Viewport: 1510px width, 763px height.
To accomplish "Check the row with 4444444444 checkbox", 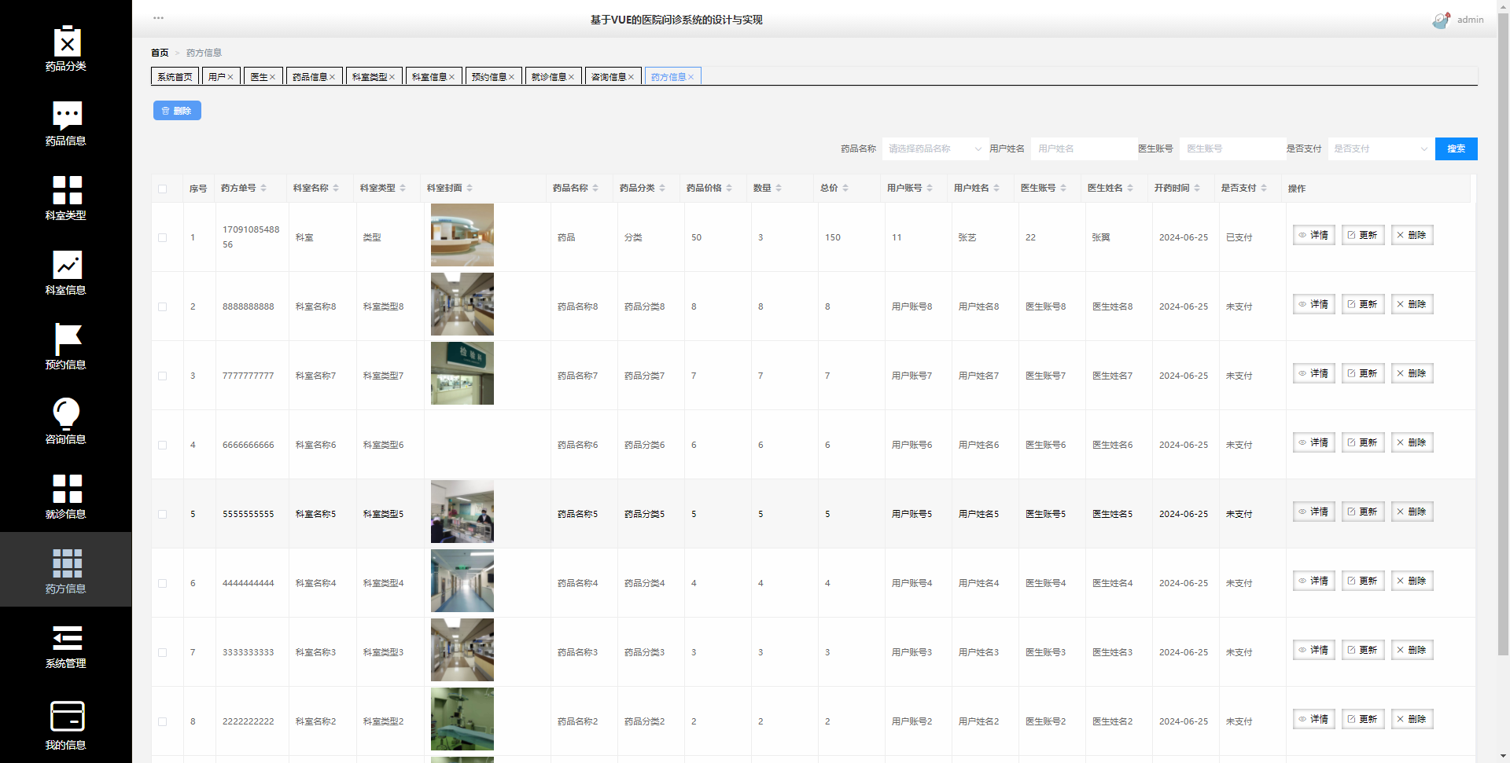I will (163, 583).
